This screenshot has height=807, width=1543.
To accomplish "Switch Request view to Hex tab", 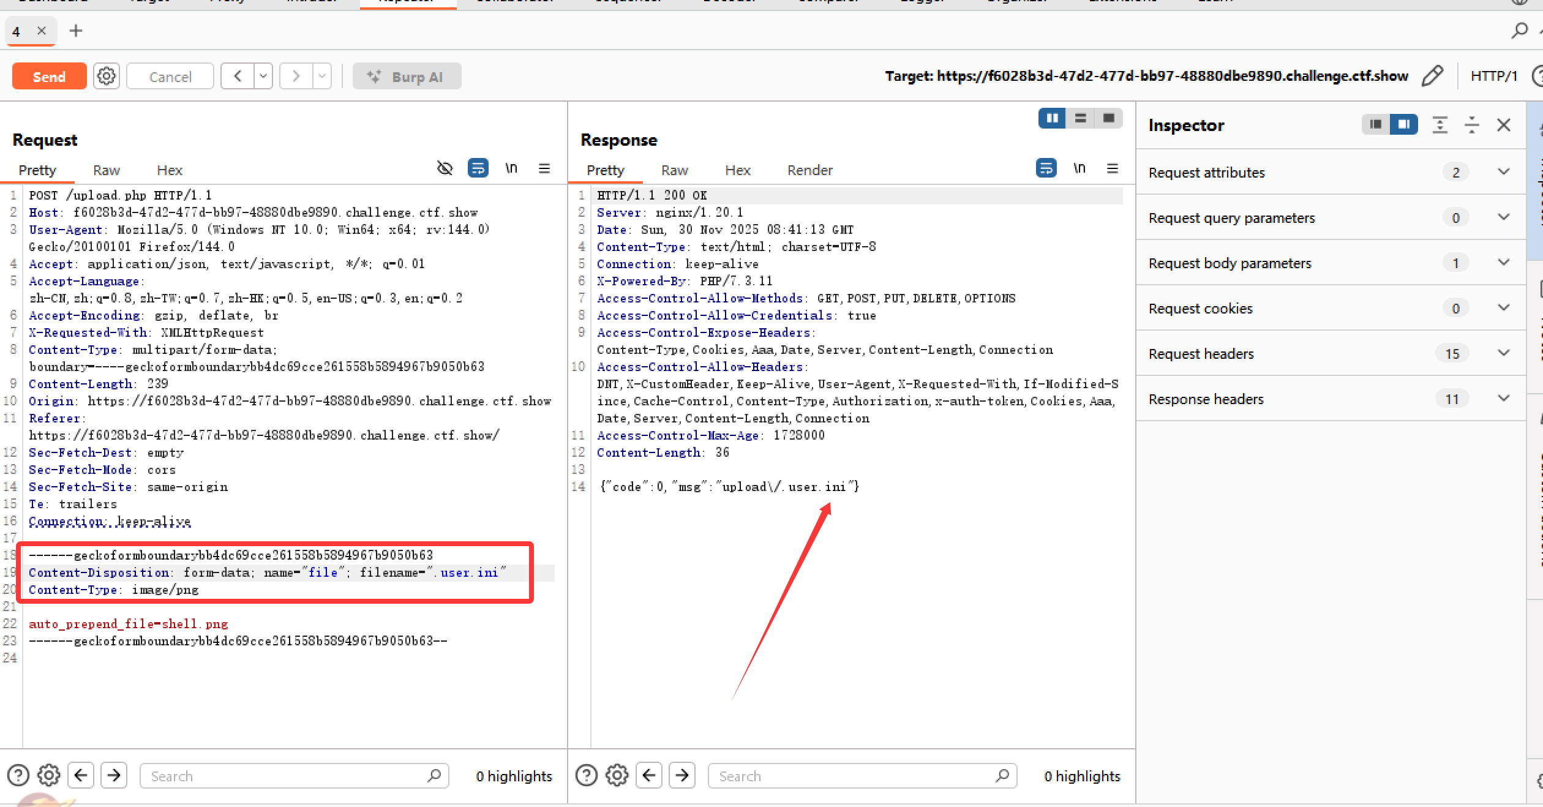I will click(x=170, y=170).
